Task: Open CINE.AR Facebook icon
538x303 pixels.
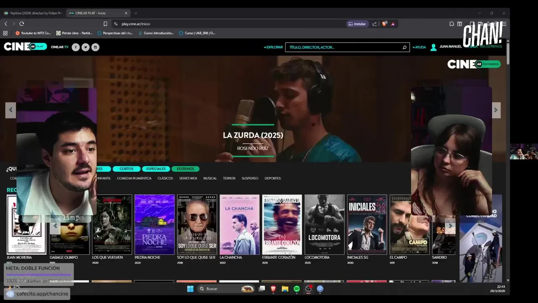Action: pyautogui.click(x=76, y=47)
